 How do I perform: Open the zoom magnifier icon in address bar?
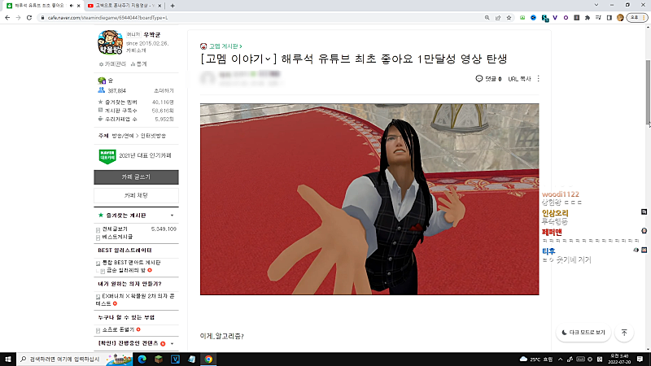(x=487, y=18)
